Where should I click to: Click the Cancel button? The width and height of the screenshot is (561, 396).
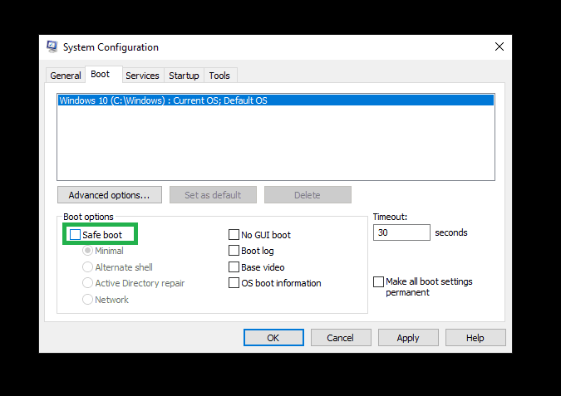click(x=341, y=337)
